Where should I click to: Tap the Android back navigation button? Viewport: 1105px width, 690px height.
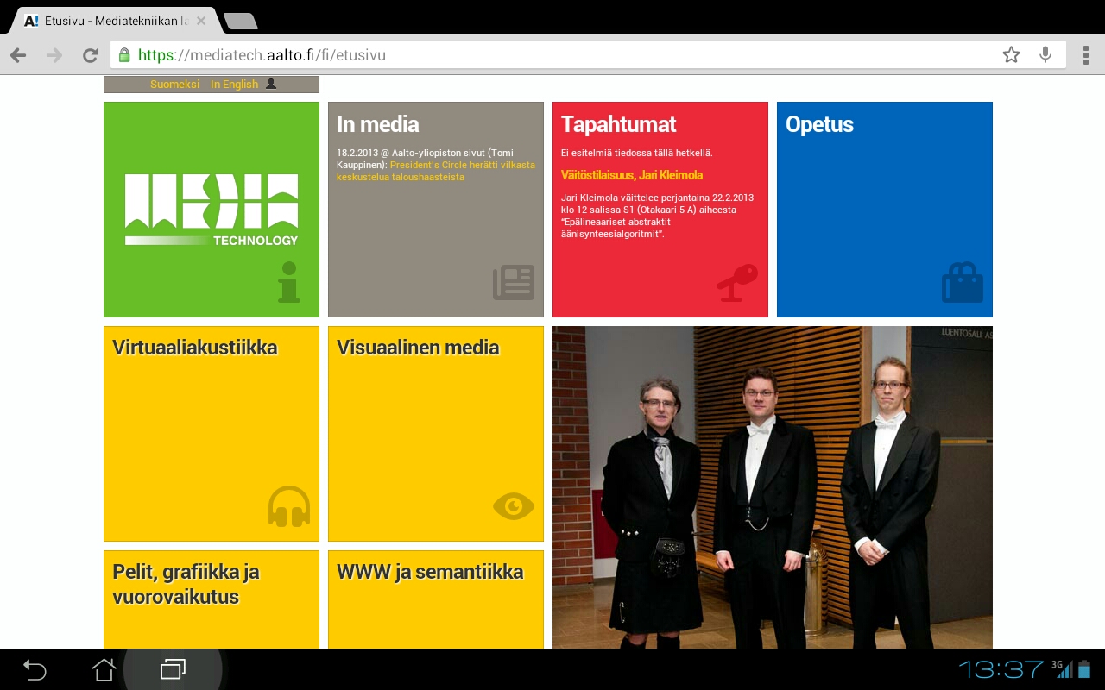point(35,669)
